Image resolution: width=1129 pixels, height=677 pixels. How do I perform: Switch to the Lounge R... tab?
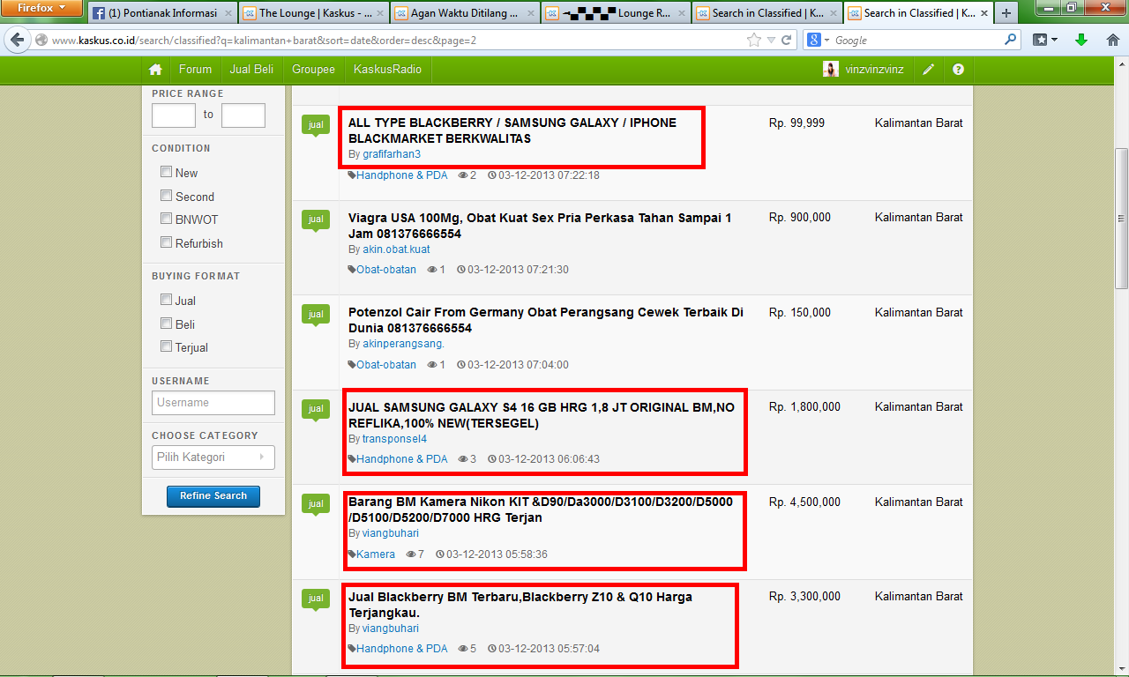click(x=616, y=13)
